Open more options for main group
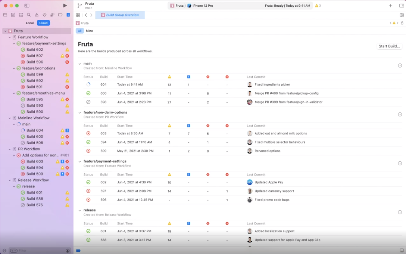Viewport: 406px width, 254px height. (400, 66)
